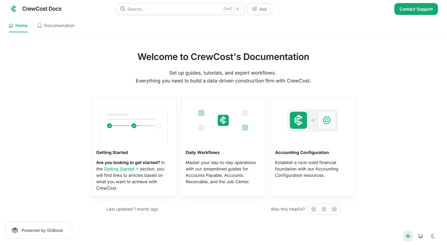Click the Ask sparkle icon

[255, 9]
